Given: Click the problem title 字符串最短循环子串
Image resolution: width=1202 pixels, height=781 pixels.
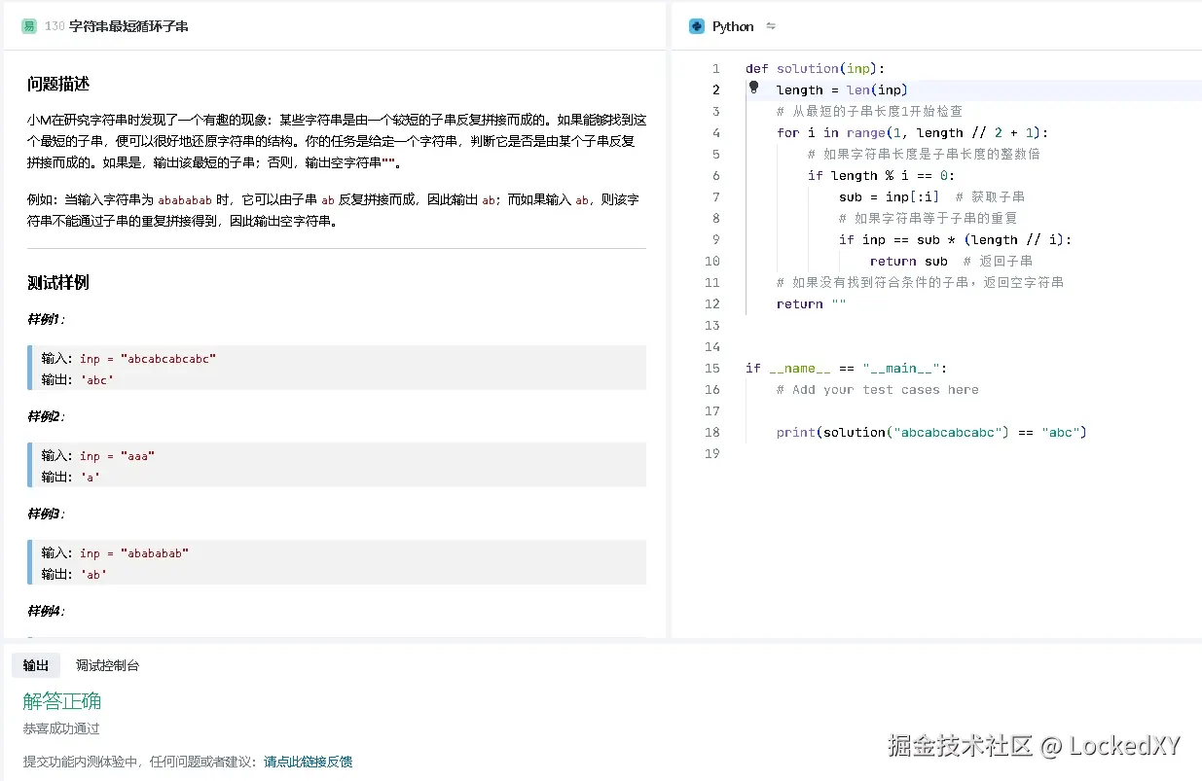Looking at the screenshot, I should pos(127,27).
